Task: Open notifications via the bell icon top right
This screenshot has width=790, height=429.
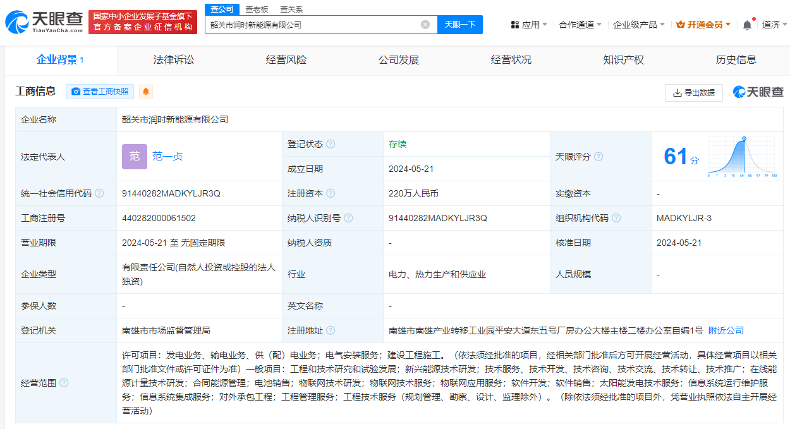Action: [x=746, y=23]
